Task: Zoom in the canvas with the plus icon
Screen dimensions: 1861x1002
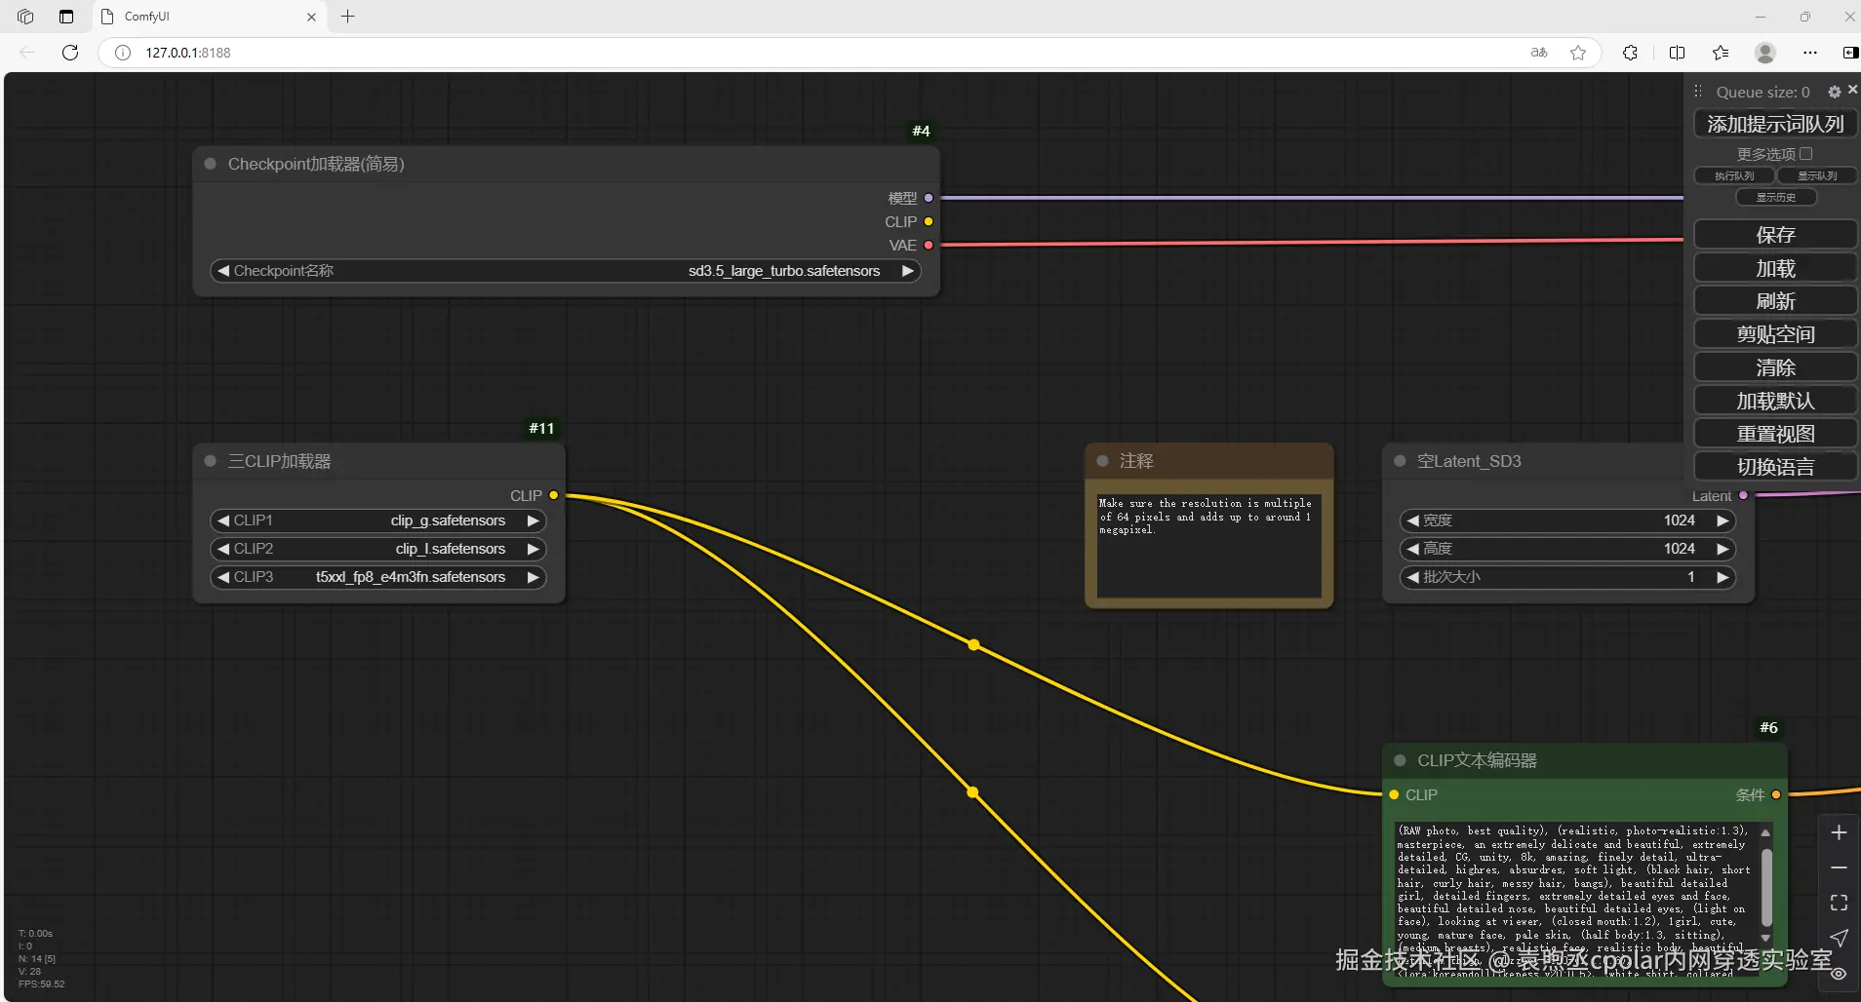Action: (1839, 832)
